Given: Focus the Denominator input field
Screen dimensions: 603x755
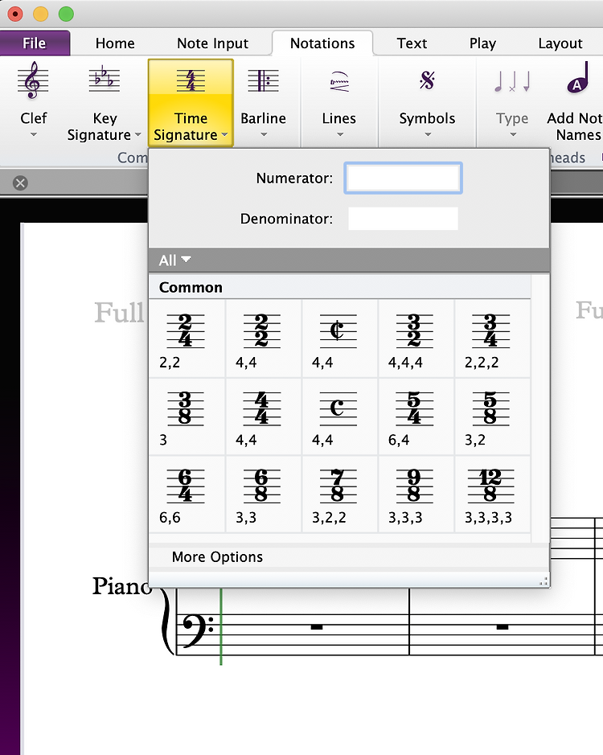Looking at the screenshot, I should click(x=403, y=219).
